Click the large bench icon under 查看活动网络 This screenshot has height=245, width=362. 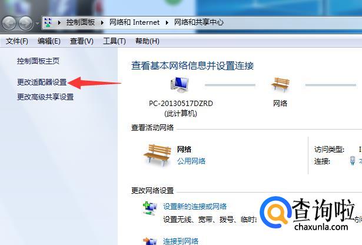pyautogui.click(x=157, y=155)
